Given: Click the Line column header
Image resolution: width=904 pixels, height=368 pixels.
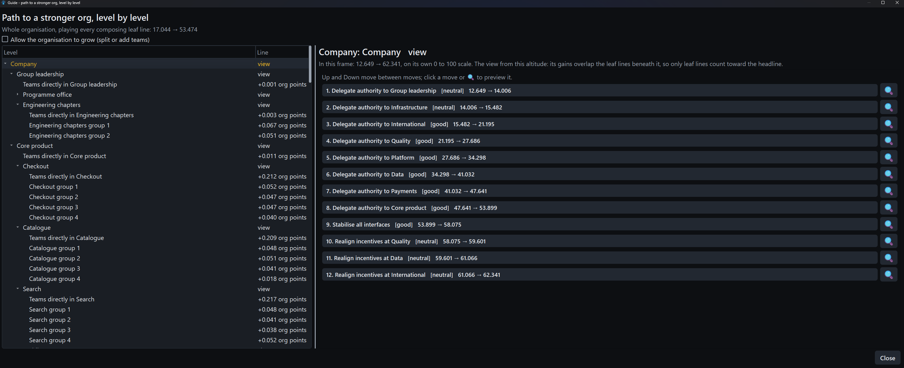Looking at the screenshot, I should [282, 52].
